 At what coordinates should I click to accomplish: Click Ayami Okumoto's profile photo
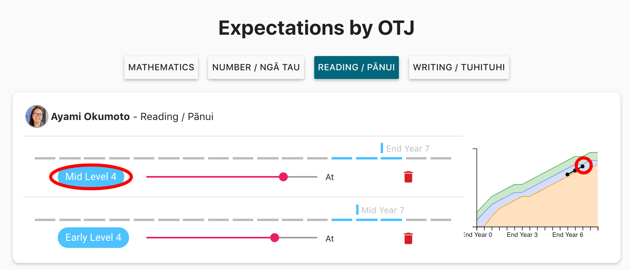pyautogui.click(x=37, y=116)
